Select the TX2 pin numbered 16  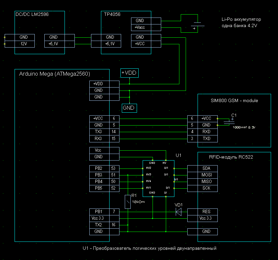click(x=98, y=225)
